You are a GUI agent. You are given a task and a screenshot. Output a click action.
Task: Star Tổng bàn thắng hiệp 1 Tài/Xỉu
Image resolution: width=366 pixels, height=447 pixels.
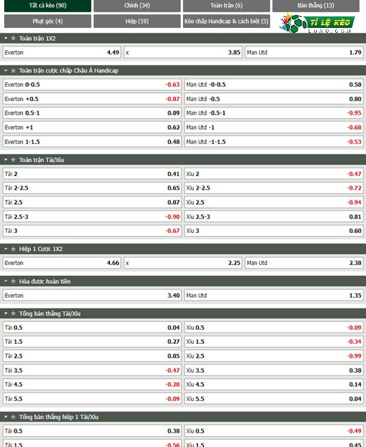(13, 417)
